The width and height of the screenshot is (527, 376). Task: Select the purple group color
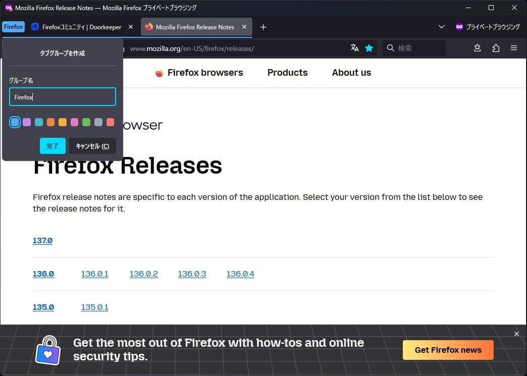click(x=27, y=122)
